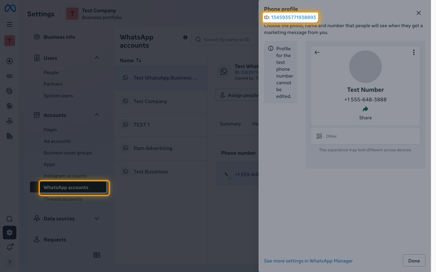The width and height of the screenshot is (436, 272).
Task: Open Help question mark icon
Action: pos(10,262)
